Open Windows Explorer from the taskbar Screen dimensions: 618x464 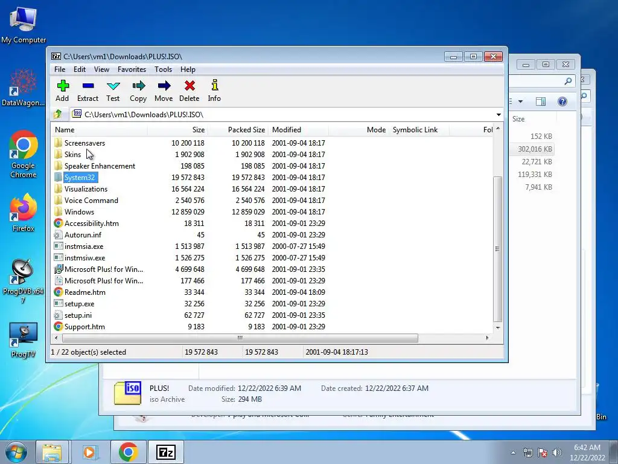point(53,452)
